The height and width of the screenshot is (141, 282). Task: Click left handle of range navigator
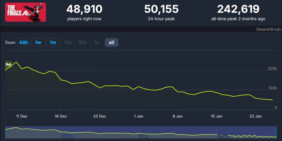[x=5, y=133]
